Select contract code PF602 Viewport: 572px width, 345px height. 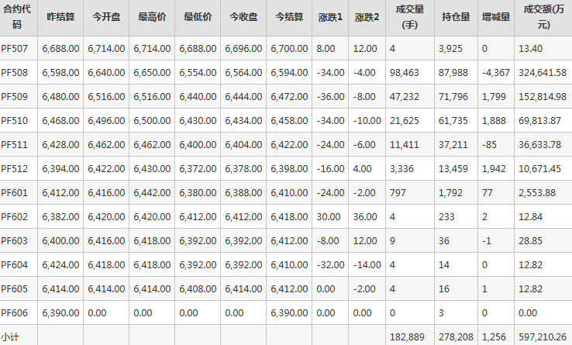tap(14, 217)
